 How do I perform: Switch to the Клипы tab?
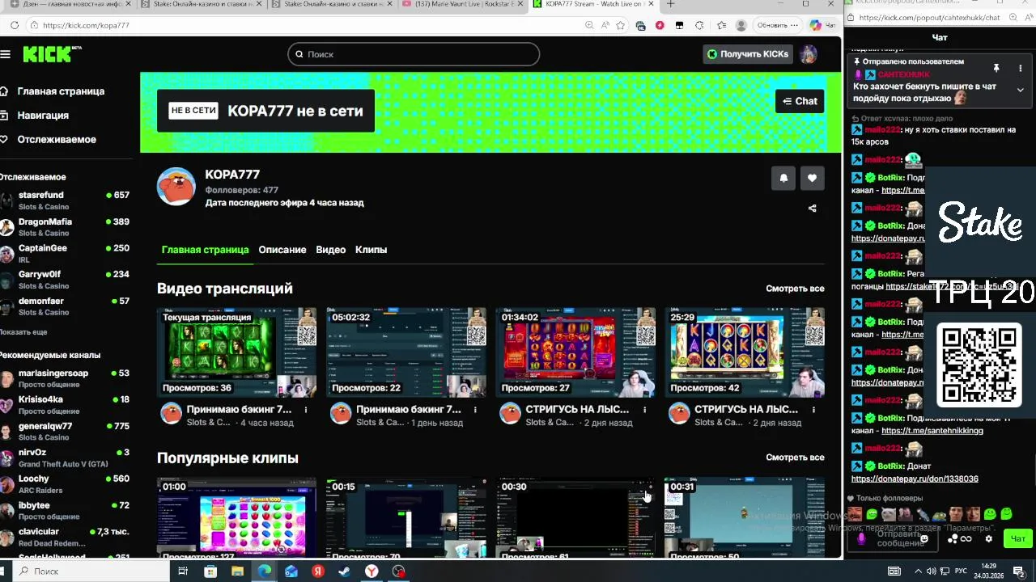[372, 250]
